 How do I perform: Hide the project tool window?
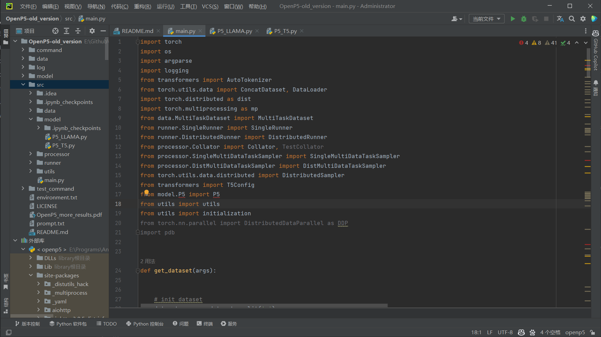click(103, 31)
